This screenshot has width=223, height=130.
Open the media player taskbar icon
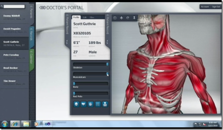(x=36, y=124)
